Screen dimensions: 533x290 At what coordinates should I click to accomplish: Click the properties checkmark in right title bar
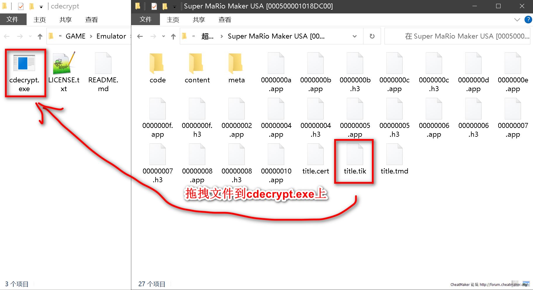[154, 6]
